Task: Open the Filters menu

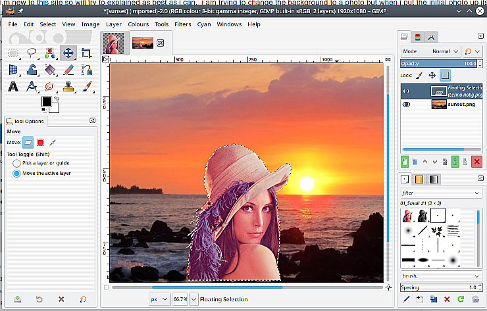Action: pos(183,24)
